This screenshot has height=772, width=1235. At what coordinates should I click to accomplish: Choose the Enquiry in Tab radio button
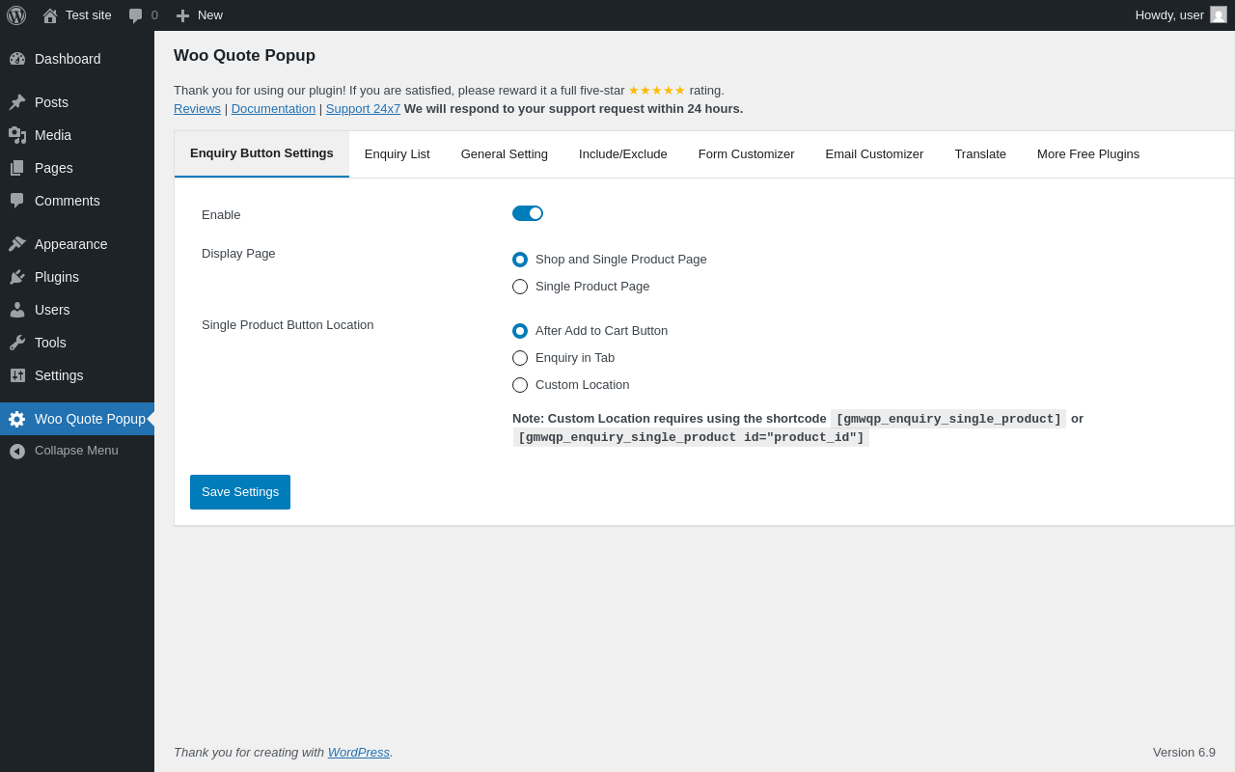pos(520,358)
